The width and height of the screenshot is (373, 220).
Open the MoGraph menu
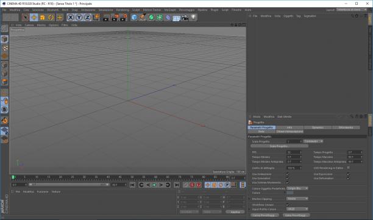click(x=170, y=10)
